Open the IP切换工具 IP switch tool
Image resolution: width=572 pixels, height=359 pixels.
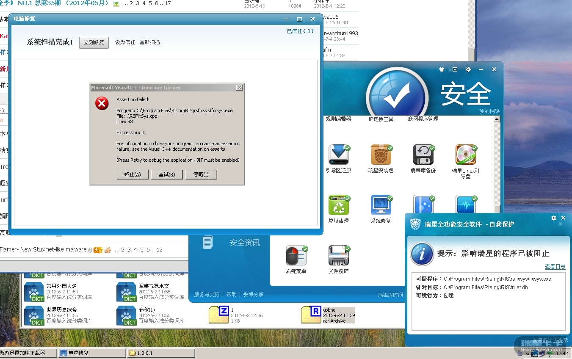pos(381,119)
